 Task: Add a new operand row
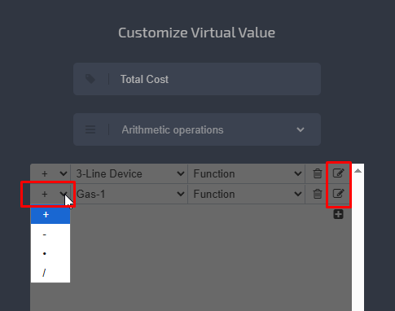pyautogui.click(x=338, y=214)
